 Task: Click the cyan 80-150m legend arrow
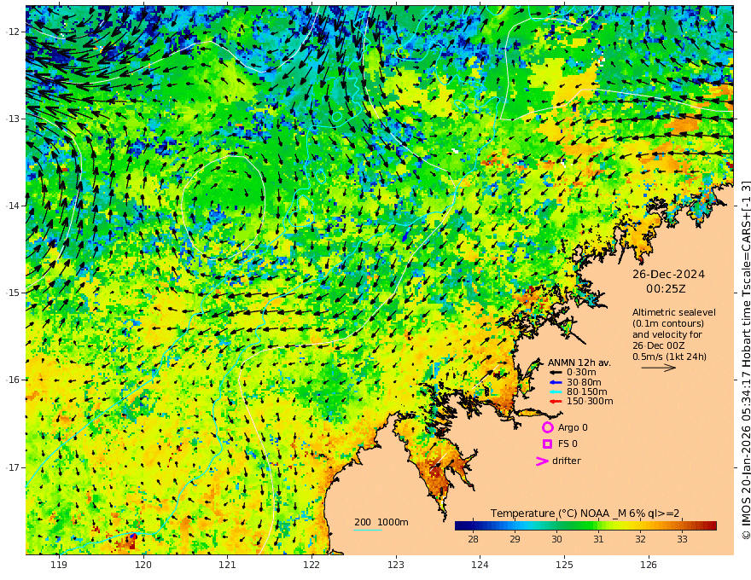(555, 392)
